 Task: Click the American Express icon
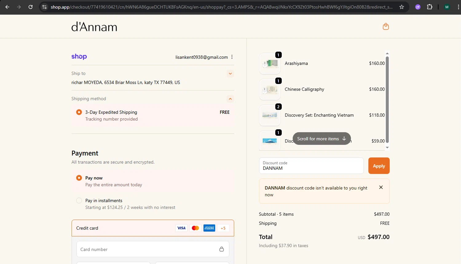click(209, 228)
